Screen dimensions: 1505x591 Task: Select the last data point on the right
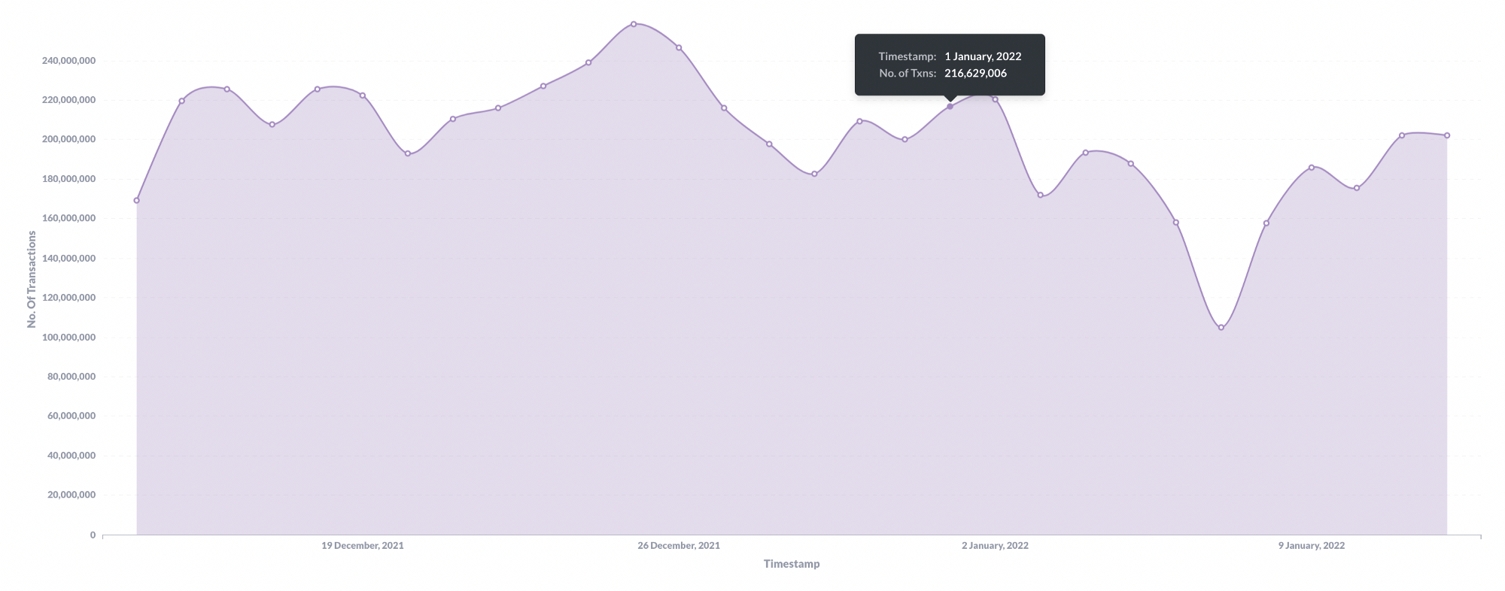point(1446,135)
